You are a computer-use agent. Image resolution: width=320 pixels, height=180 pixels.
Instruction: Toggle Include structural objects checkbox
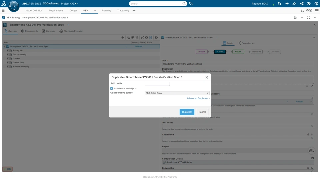(111, 89)
